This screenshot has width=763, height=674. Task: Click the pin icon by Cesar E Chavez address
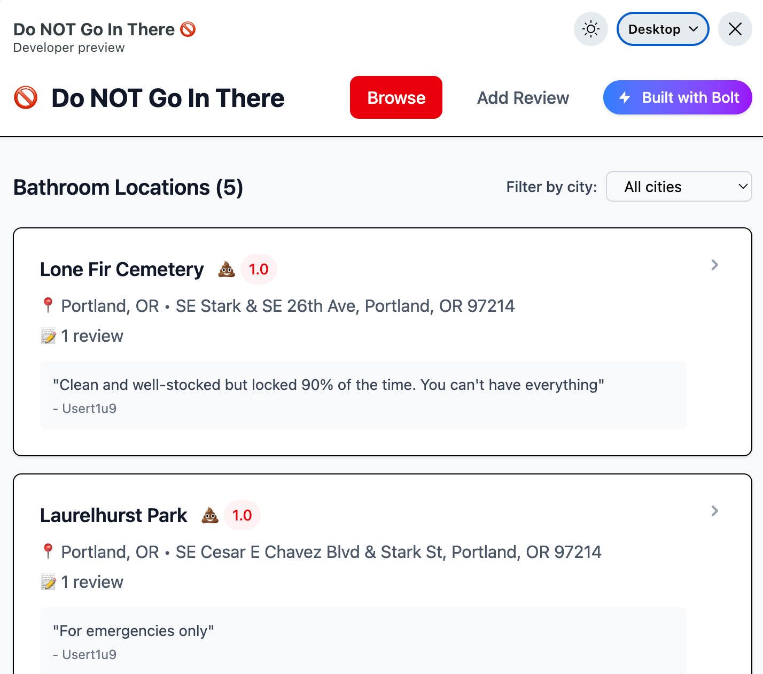48,552
